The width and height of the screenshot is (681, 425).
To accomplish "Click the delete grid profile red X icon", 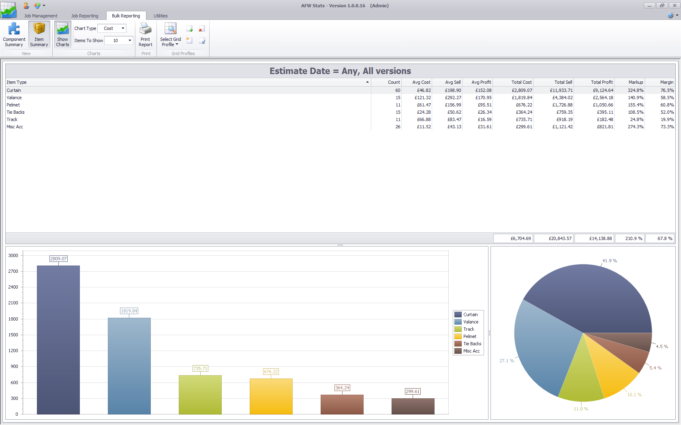I will (x=201, y=29).
